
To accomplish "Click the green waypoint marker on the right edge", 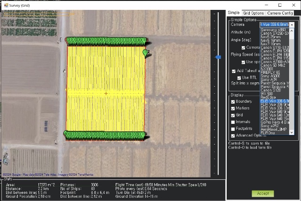I will point(146,52).
